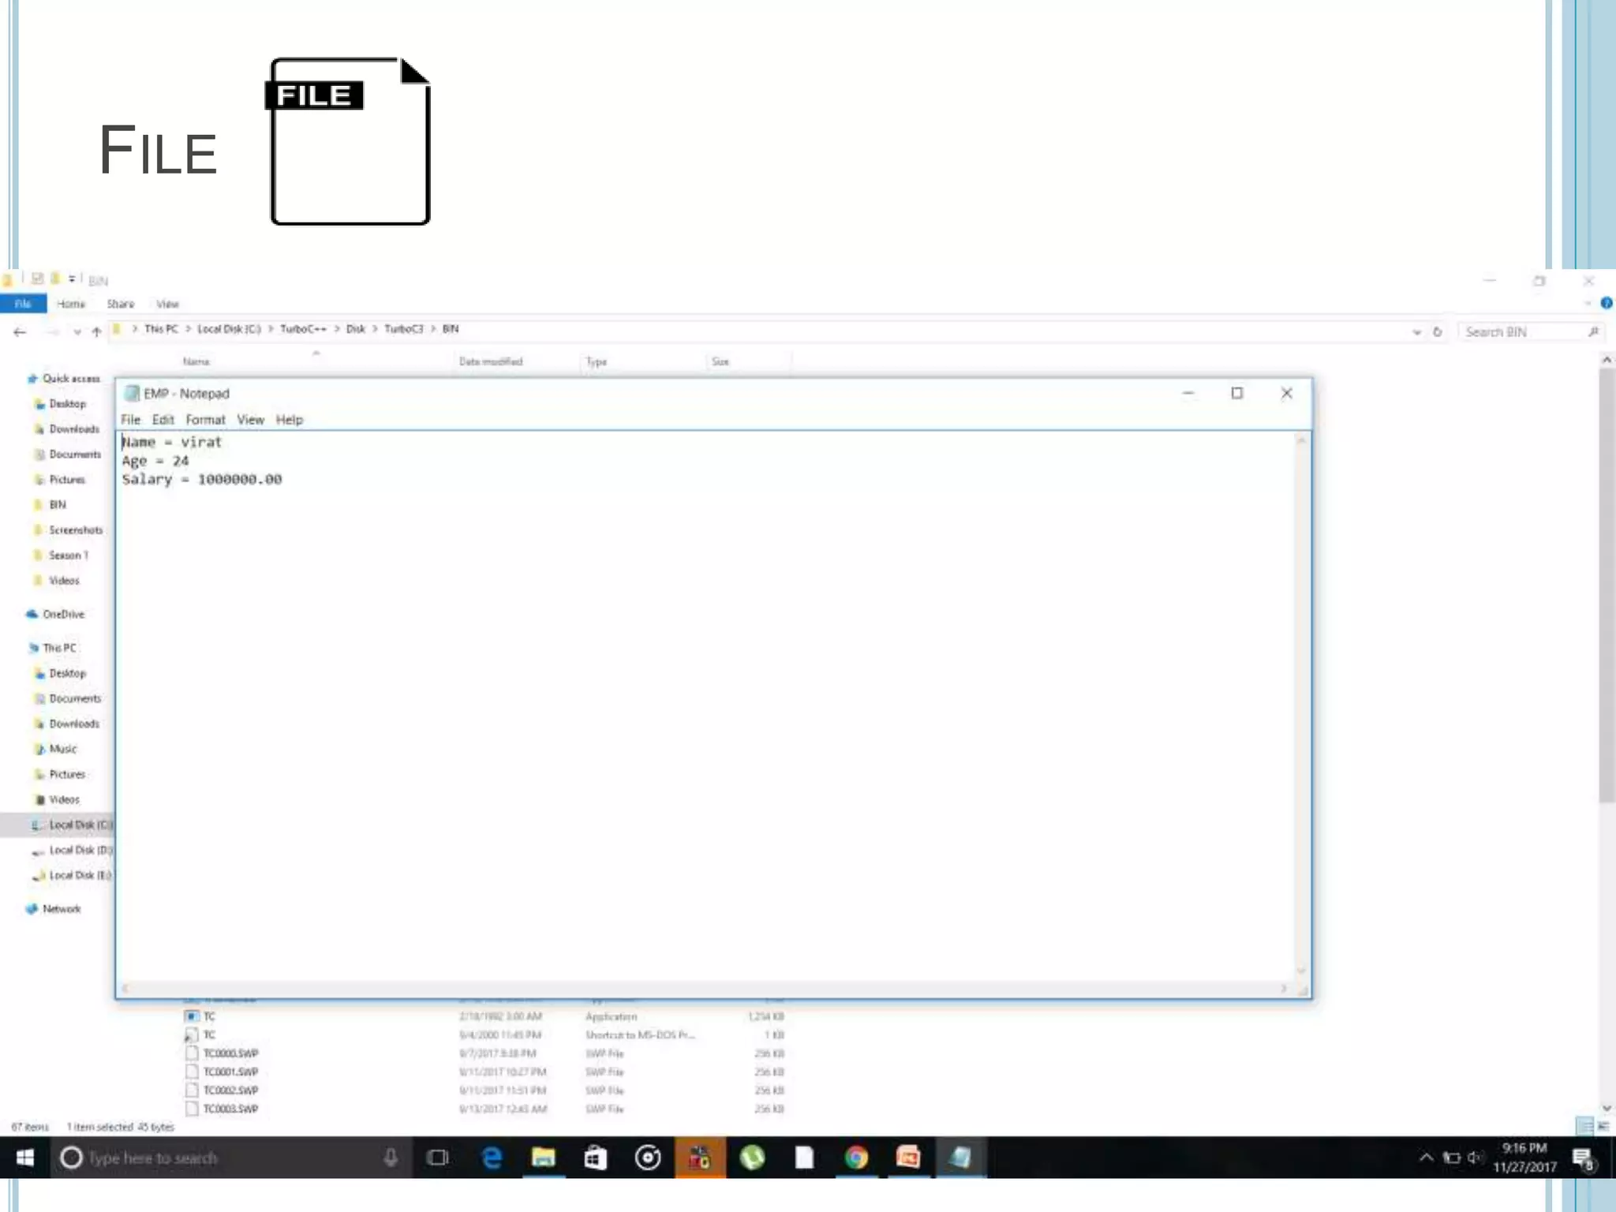Viewport: 1616px width, 1212px height.
Task: Show hidden system tray icons
Action: coord(1426,1158)
